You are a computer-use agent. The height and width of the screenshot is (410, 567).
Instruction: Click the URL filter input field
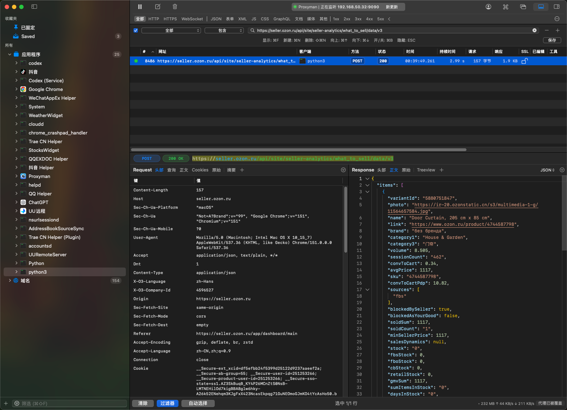point(394,30)
